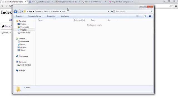Select htdocs in the address breadcrumb
The height and width of the screenshot is (100, 178).
47,11
